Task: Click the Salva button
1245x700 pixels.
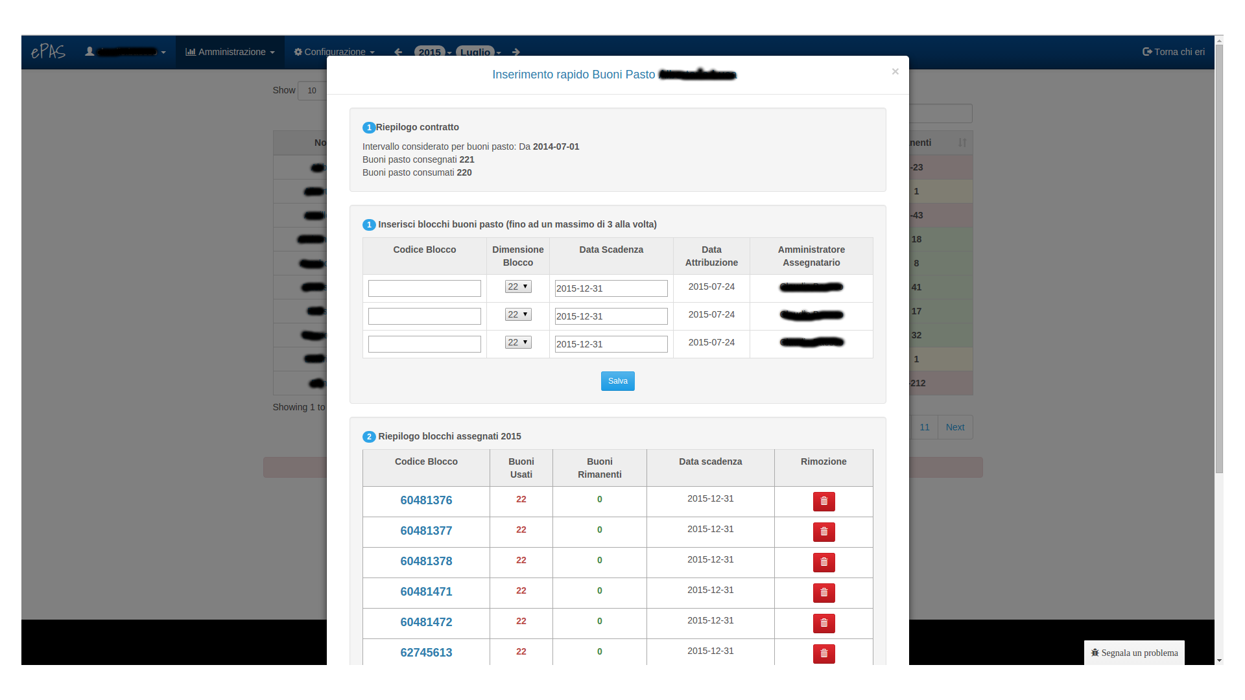Action: pos(617,381)
